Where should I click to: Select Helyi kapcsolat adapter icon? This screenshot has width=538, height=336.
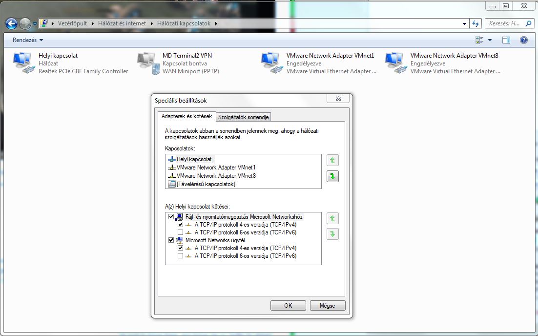tap(24, 63)
